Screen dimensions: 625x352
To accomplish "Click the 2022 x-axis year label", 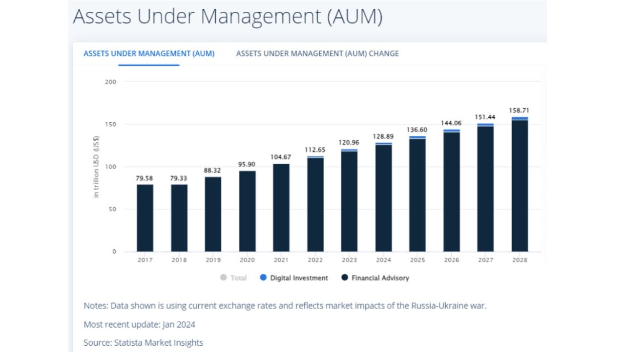I will click(315, 260).
